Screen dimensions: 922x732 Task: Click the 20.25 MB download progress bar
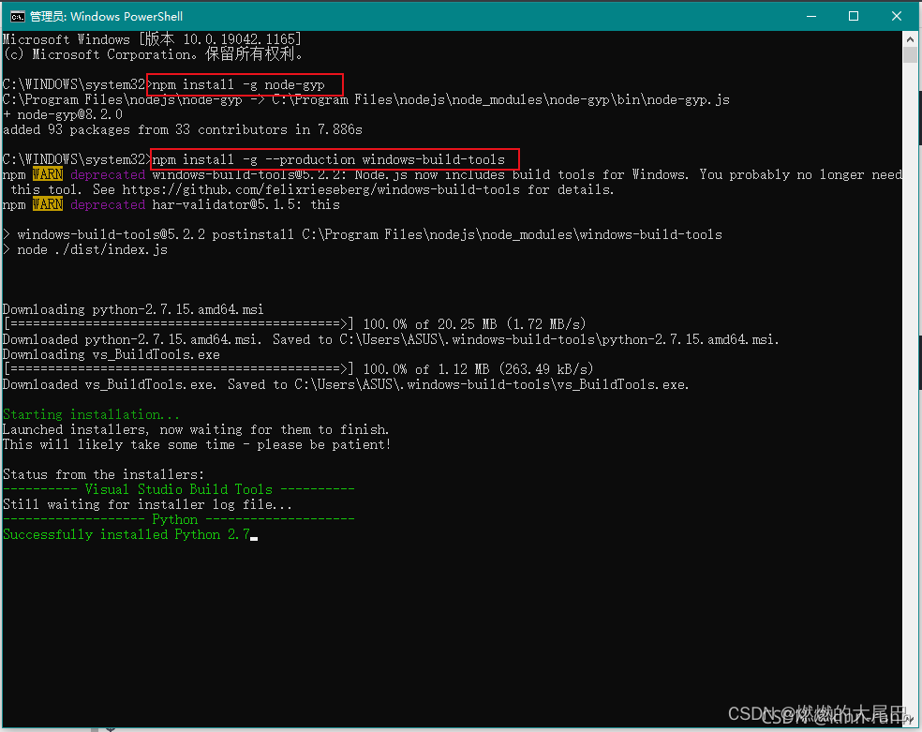(178, 324)
